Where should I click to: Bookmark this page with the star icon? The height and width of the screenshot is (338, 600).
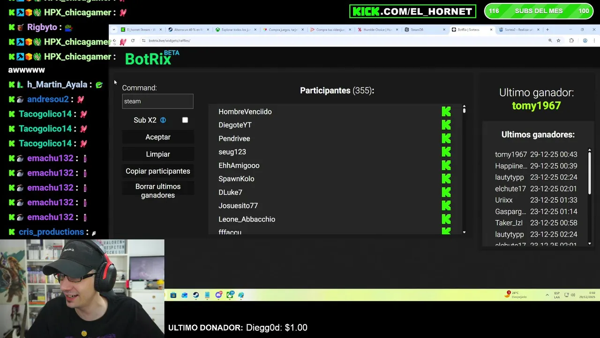(x=558, y=41)
